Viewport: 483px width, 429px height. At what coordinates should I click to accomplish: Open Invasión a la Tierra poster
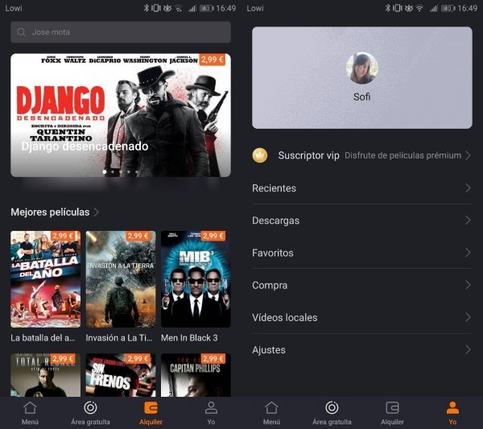coord(121,279)
